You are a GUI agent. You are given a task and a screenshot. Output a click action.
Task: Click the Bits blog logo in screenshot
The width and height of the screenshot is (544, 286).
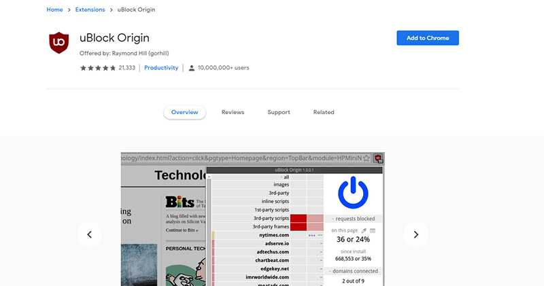pos(180,202)
